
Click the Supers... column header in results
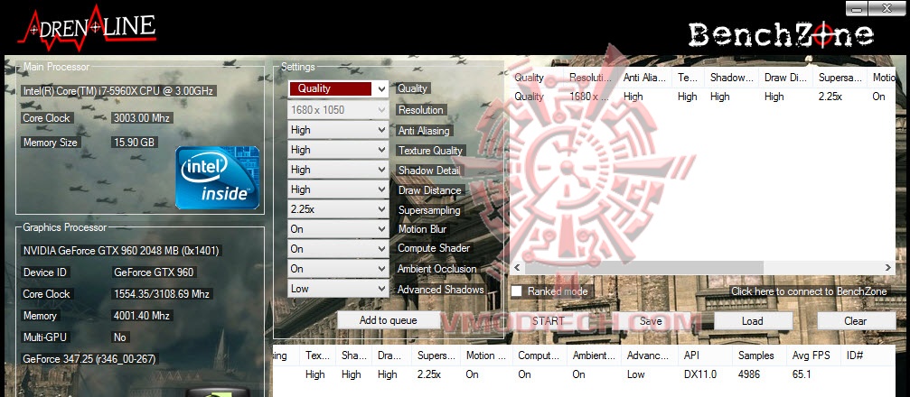click(436, 355)
